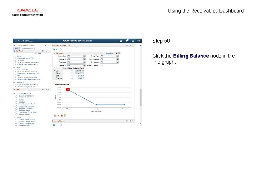Select the Main tab in WorkCenter

click(x=16, y=48)
